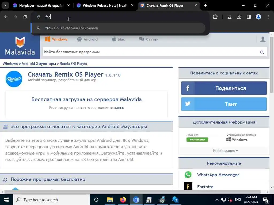Click the horizontal scrollbar right arrow
Screen dimensions: 274x205
[x=267, y=192]
